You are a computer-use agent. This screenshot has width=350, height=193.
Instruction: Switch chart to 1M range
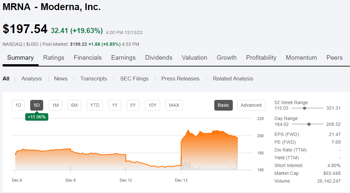coord(56,105)
